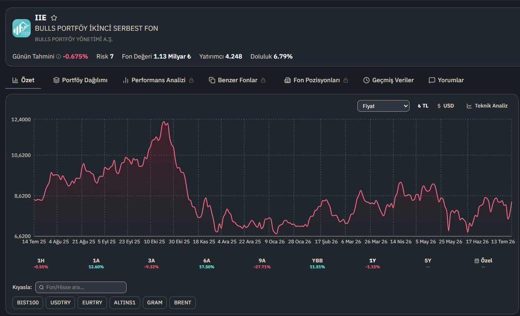Select the 1Y time range
The image size is (520, 316).
pyautogui.click(x=373, y=264)
